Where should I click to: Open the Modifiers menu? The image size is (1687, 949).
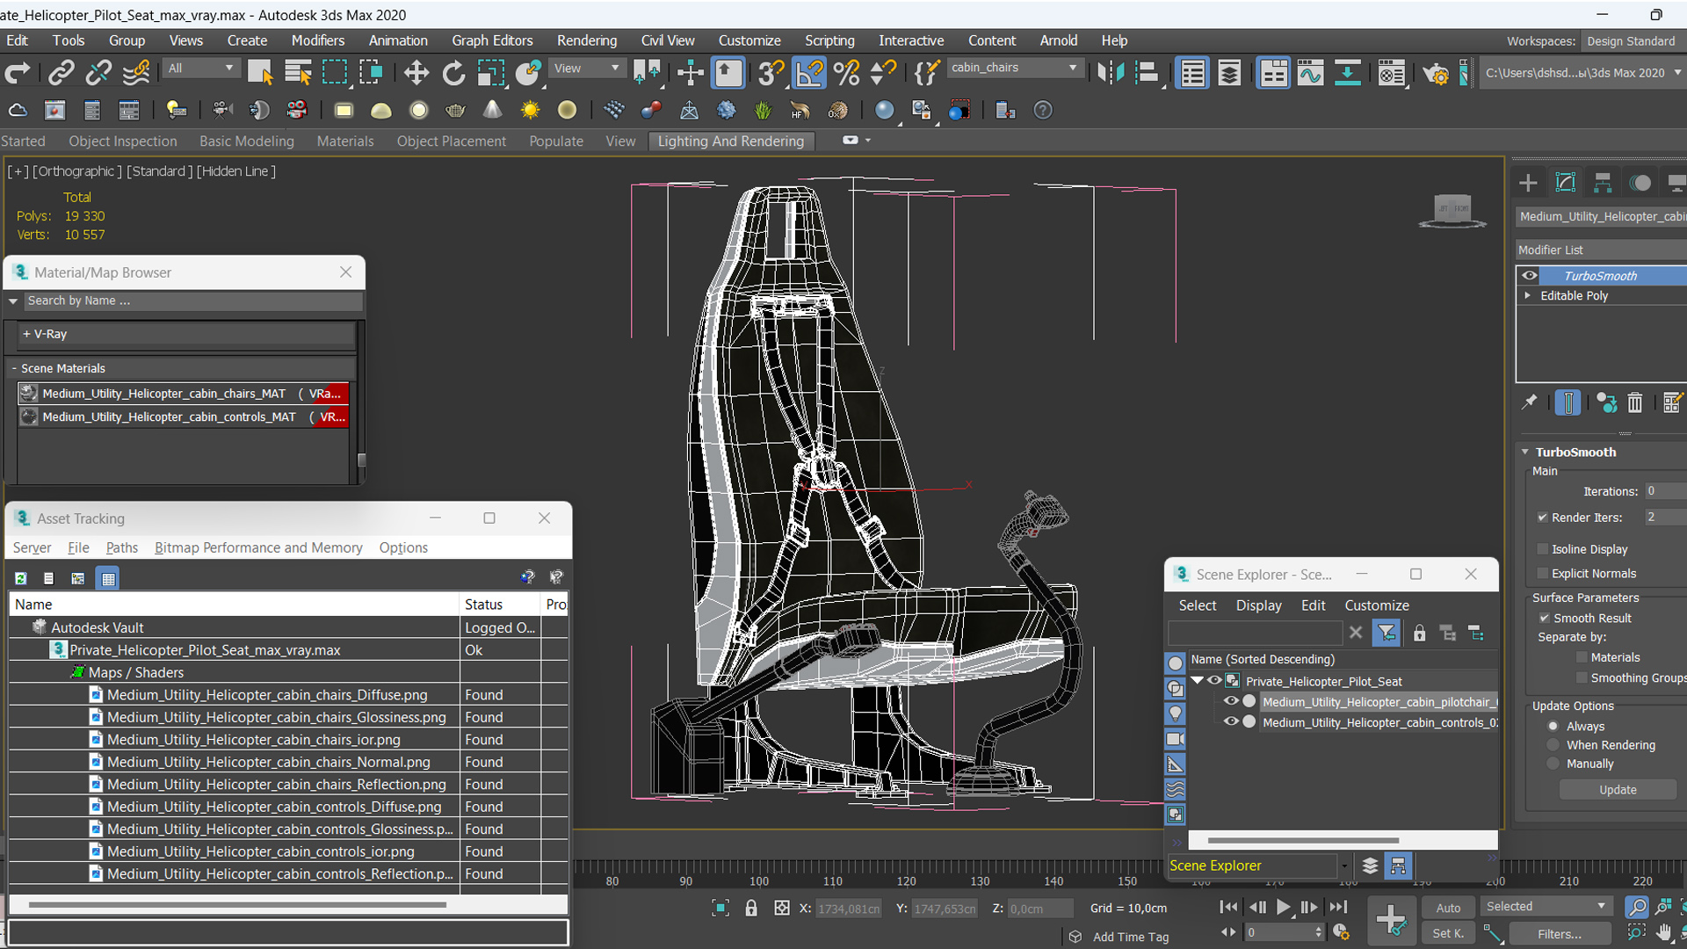[x=318, y=40]
